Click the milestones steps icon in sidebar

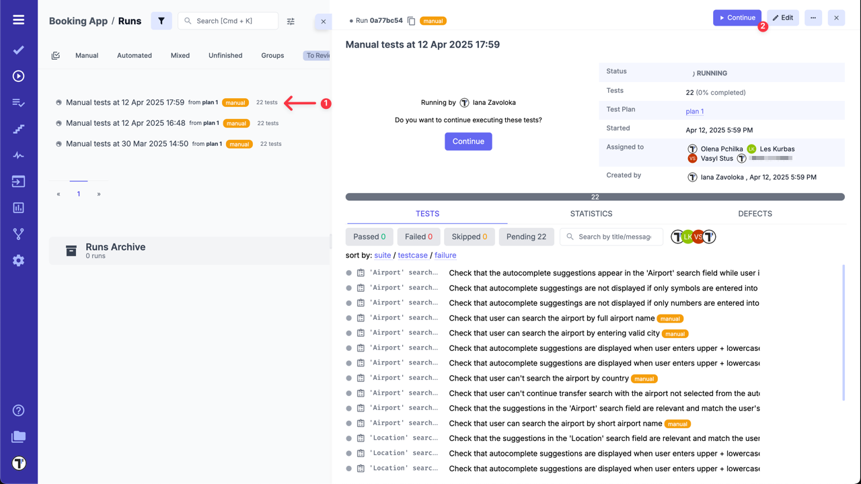coord(17,128)
